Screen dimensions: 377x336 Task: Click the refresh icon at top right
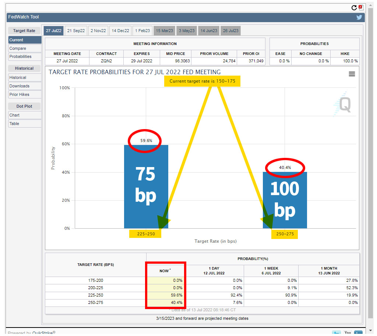354,8
